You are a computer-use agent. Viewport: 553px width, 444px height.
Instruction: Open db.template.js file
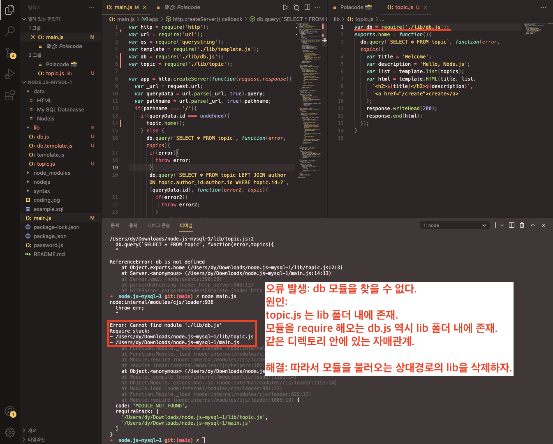[x=60, y=146]
